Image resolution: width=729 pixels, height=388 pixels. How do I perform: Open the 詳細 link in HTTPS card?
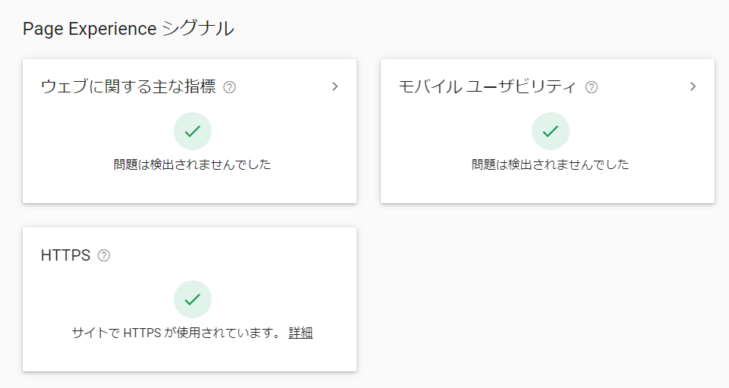(x=300, y=333)
